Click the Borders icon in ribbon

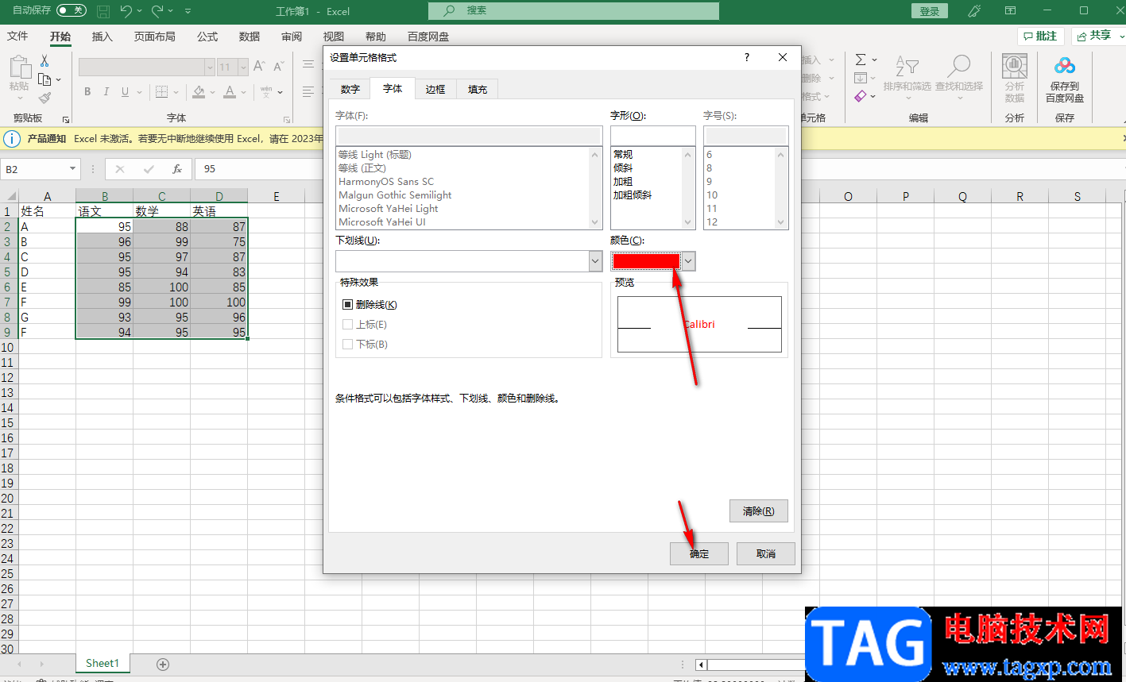(x=161, y=92)
